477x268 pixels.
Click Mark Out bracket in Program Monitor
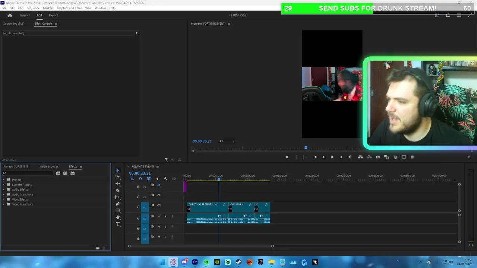[304, 157]
